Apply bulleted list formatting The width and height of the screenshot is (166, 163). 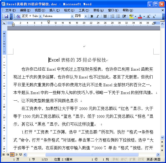[x=118, y=16]
